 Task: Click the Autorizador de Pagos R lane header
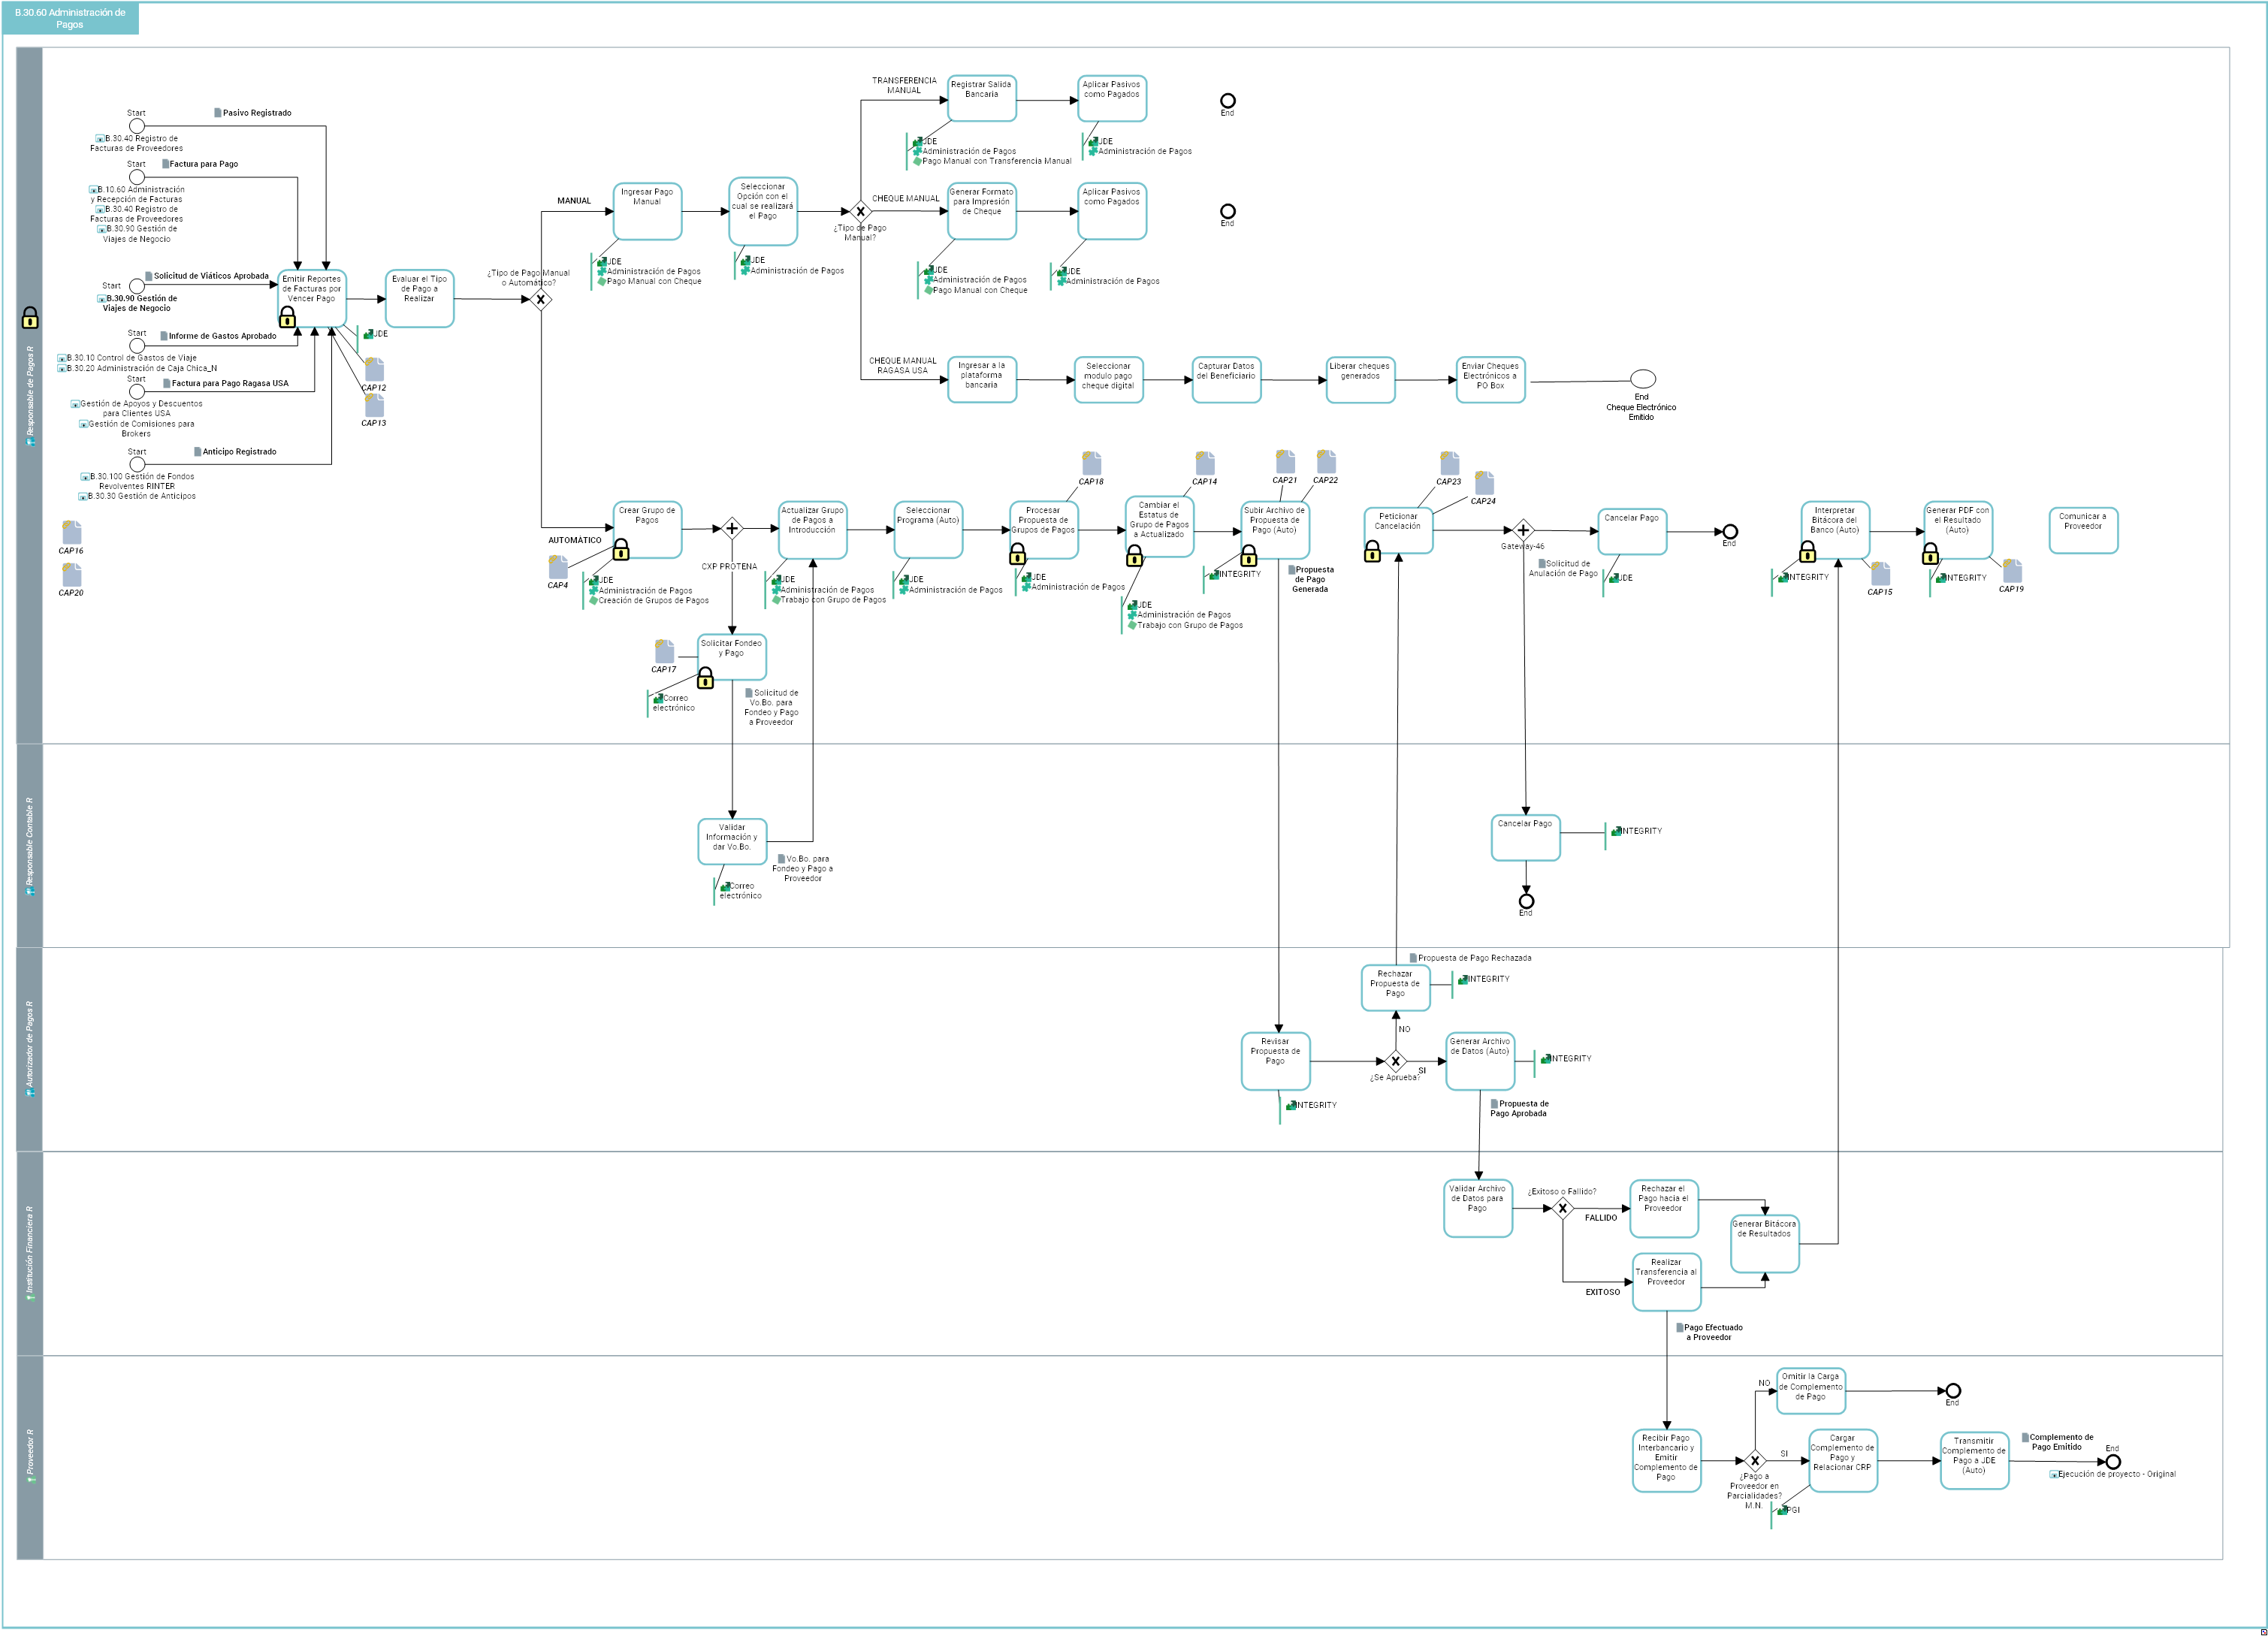(30, 1049)
